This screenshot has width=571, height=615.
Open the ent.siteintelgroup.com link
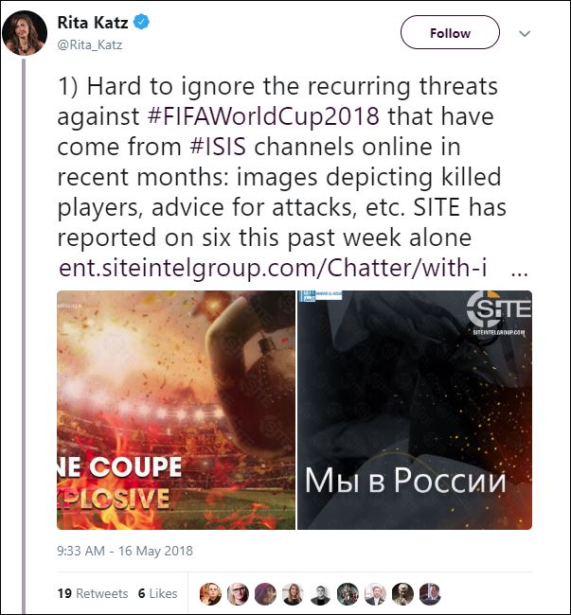click(x=273, y=269)
